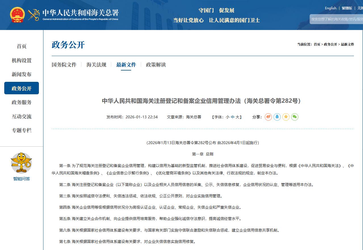Share article to Sina Weibo
This screenshot has width=363, height=250.
(268, 117)
